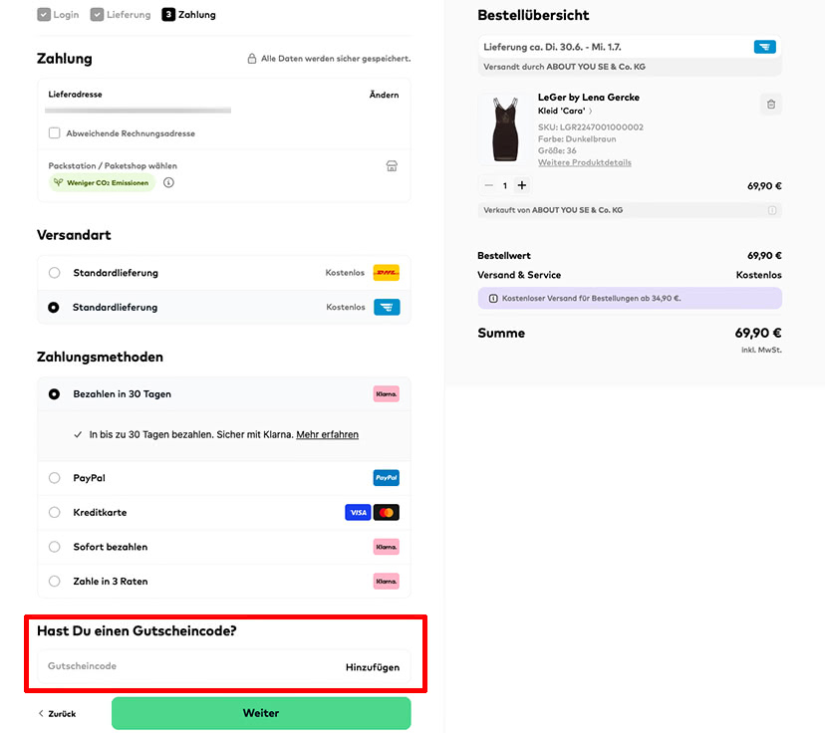Click the seller info icon beside ABOUT YOU
This screenshot has height=733, width=825.
click(x=771, y=210)
